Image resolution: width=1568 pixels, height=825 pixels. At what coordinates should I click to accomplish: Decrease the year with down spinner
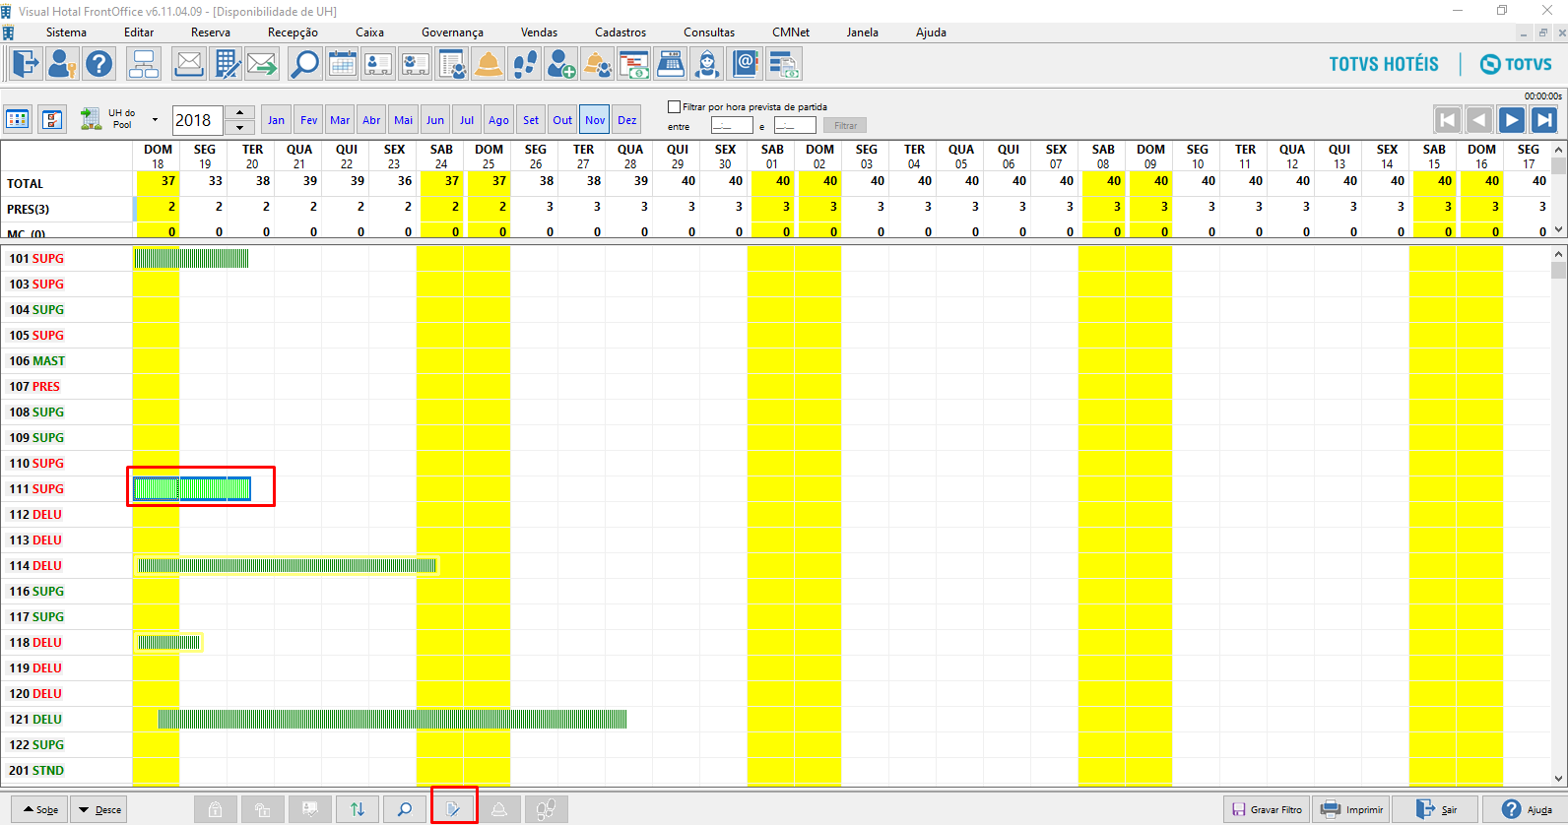click(240, 128)
